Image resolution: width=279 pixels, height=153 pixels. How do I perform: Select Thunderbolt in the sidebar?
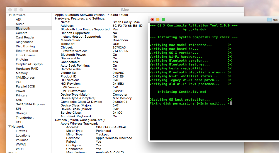point(25,118)
